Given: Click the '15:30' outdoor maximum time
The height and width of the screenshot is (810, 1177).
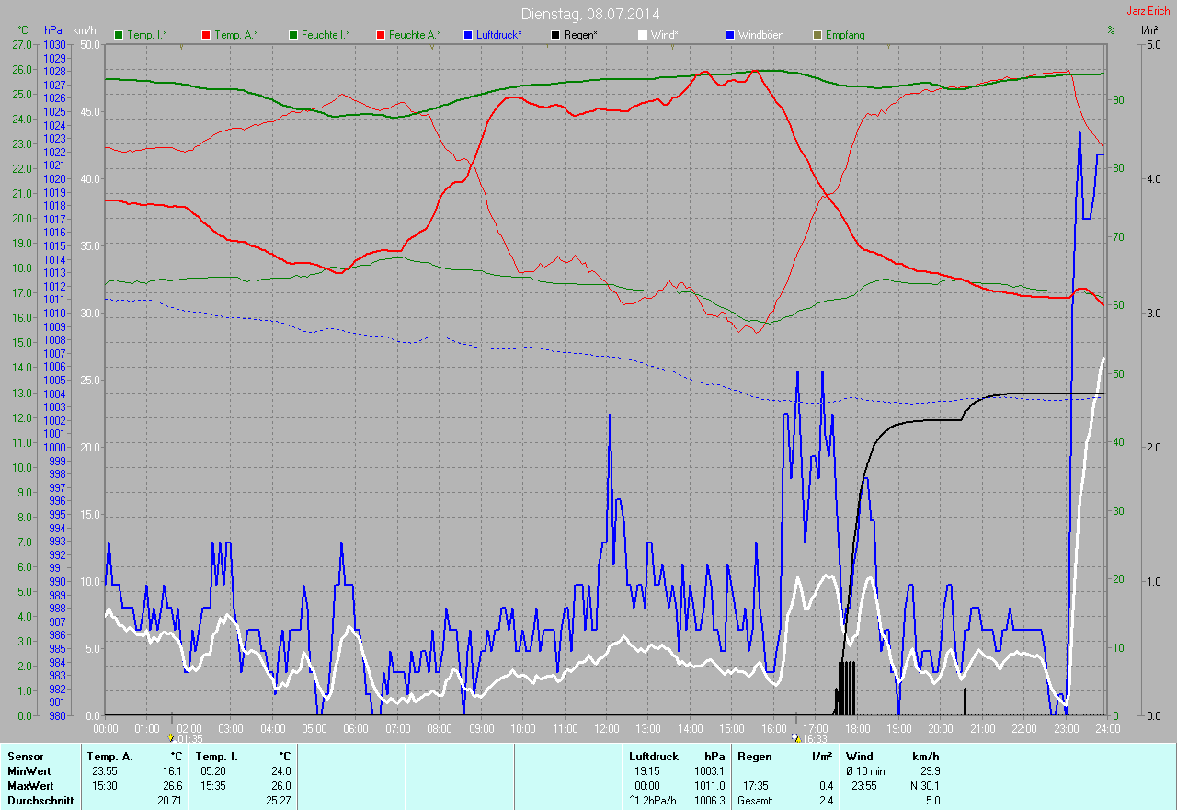Looking at the screenshot, I should coord(107,786).
